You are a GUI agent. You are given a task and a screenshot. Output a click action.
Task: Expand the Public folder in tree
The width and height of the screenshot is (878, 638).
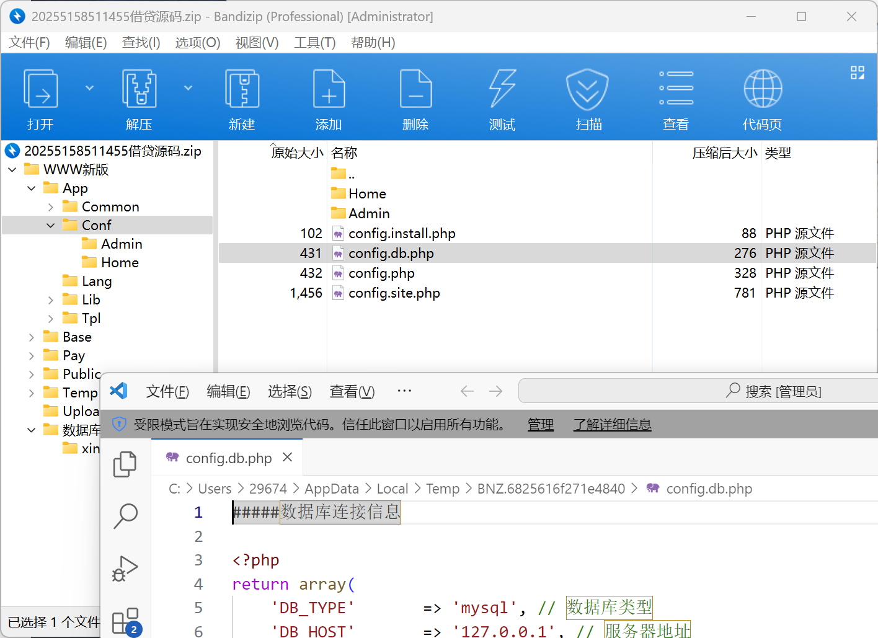[32, 374]
